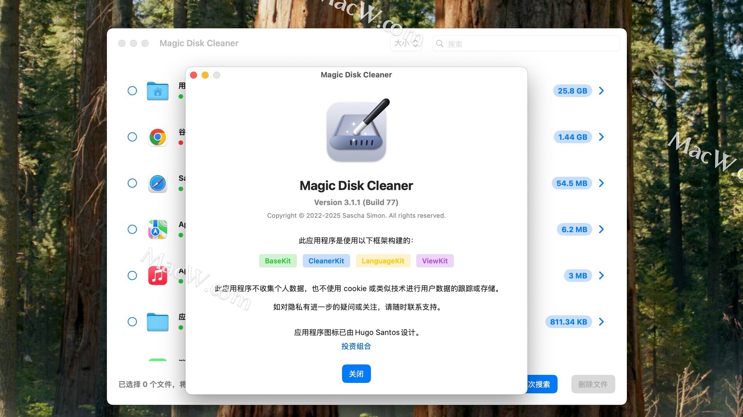Select the radio button for 811.34 KB row
This screenshot has height=417, width=743.
[132, 322]
